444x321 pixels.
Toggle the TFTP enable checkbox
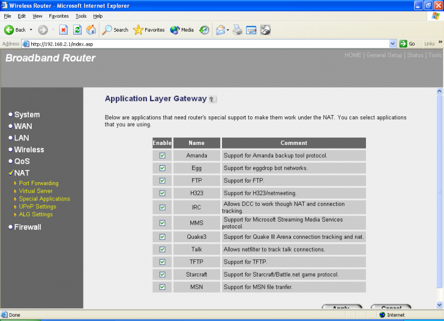coord(162,262)
